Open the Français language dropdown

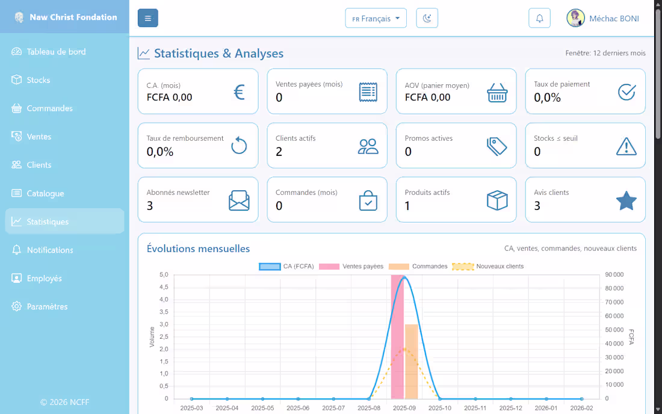(x=376, y=18)
